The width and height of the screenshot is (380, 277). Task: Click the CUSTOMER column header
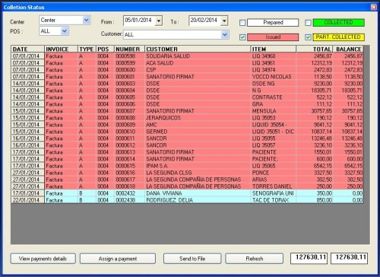click(198, 49)
